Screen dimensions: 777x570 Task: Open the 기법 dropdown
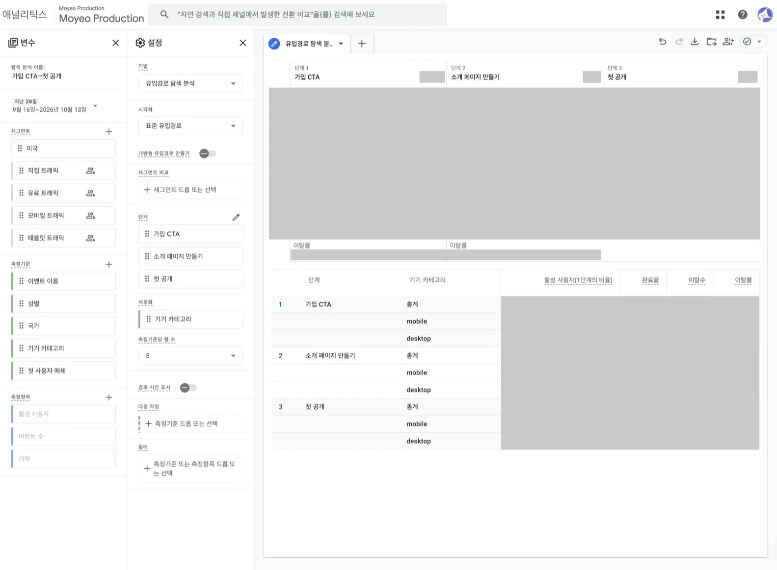pos(190,83)
